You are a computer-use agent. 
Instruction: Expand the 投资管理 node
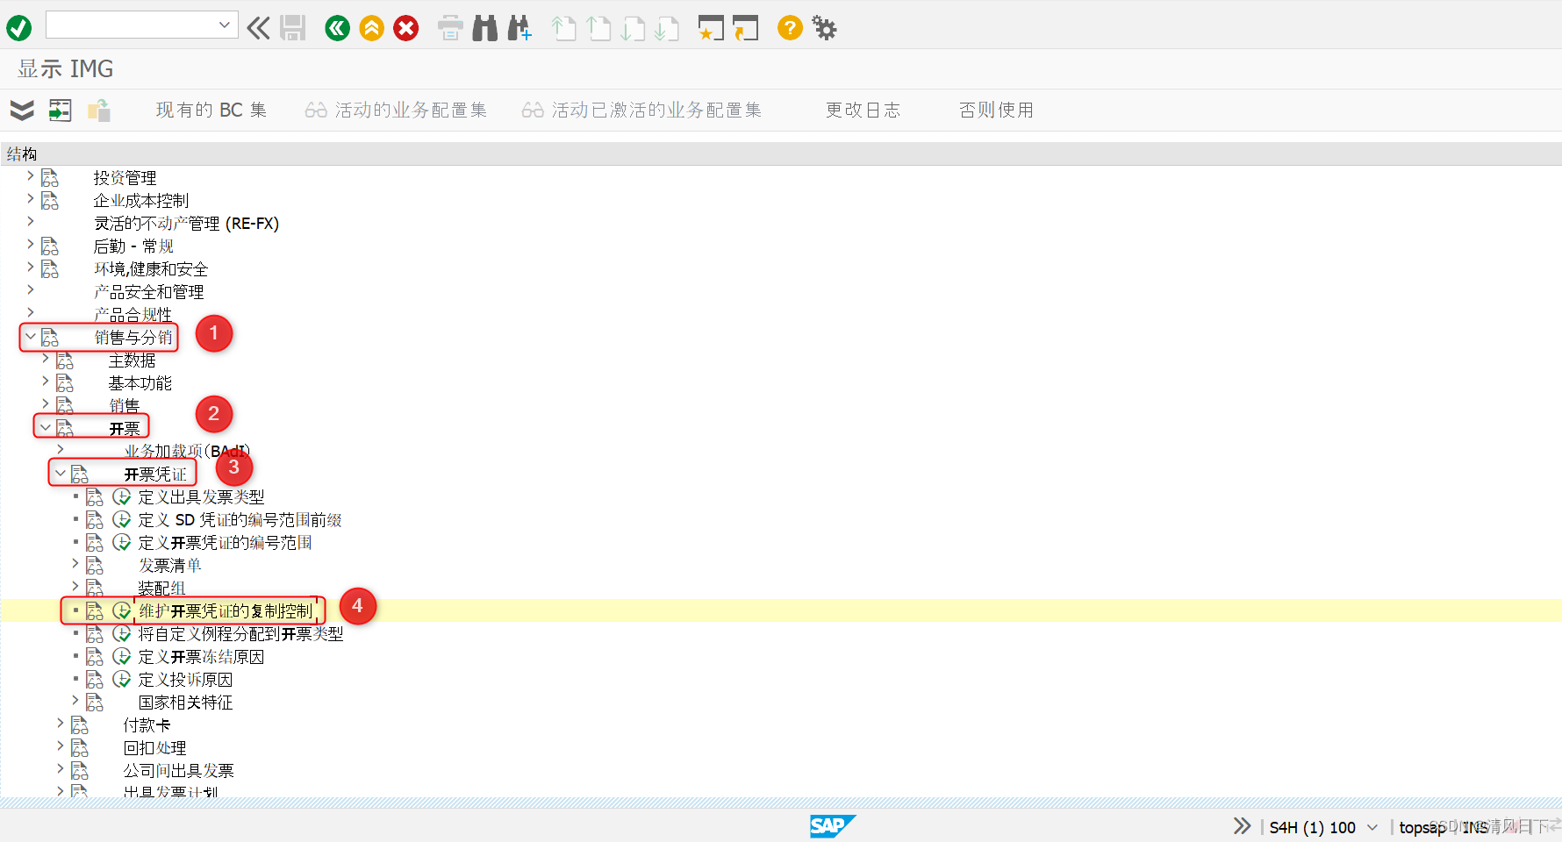(x=31, y=175)
